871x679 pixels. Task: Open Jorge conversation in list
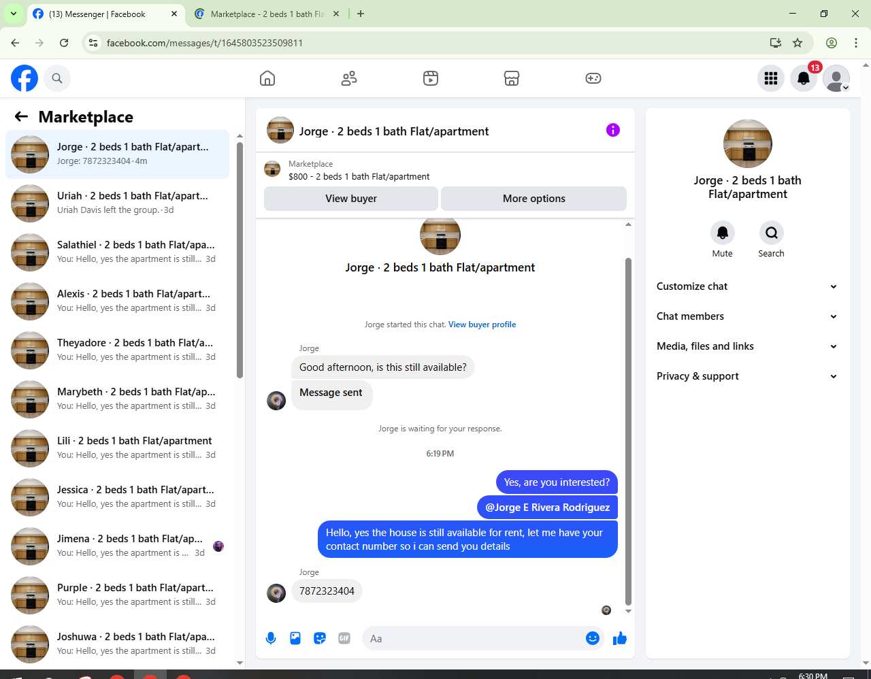(x=117, y=154)
